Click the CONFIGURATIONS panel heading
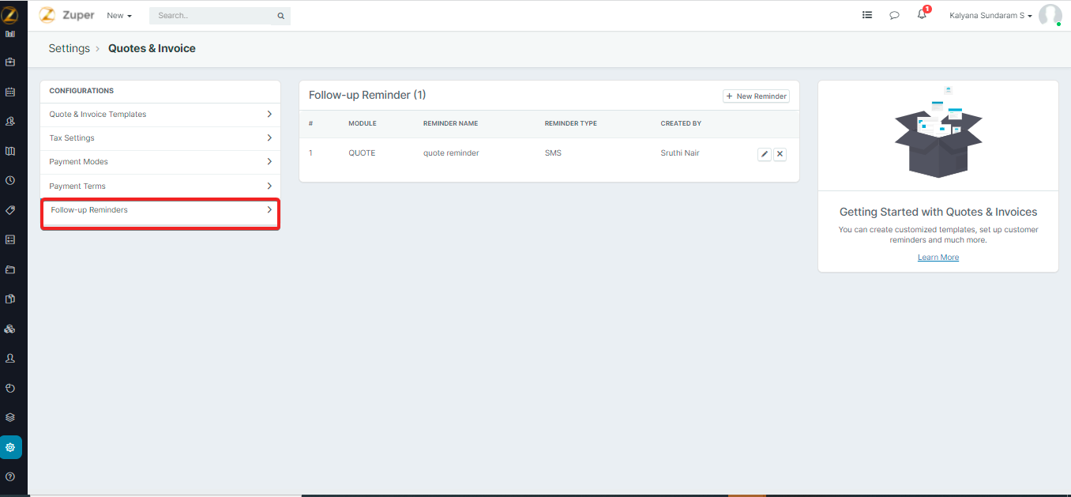This screenshot has height=497, width=1071. [81, 91]
